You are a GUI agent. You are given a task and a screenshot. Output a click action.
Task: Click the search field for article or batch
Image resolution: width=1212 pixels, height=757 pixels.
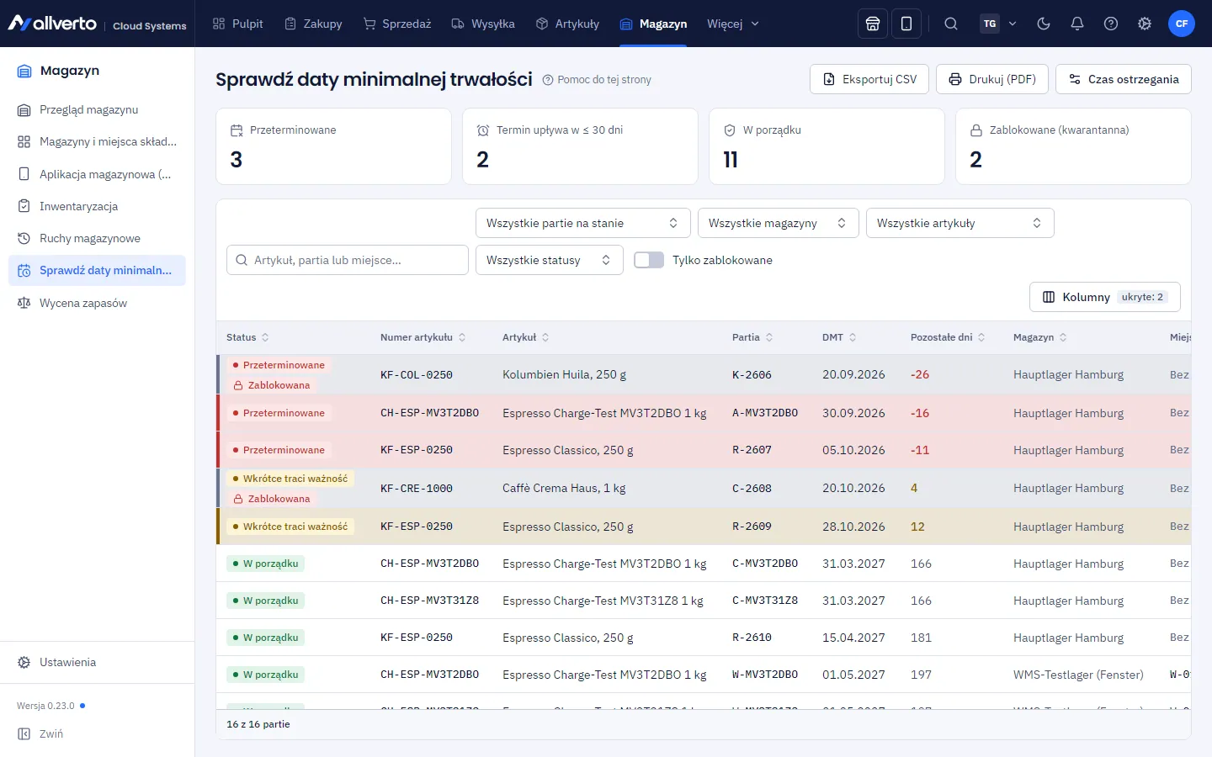pyautogui.click(x=348, y=260)
